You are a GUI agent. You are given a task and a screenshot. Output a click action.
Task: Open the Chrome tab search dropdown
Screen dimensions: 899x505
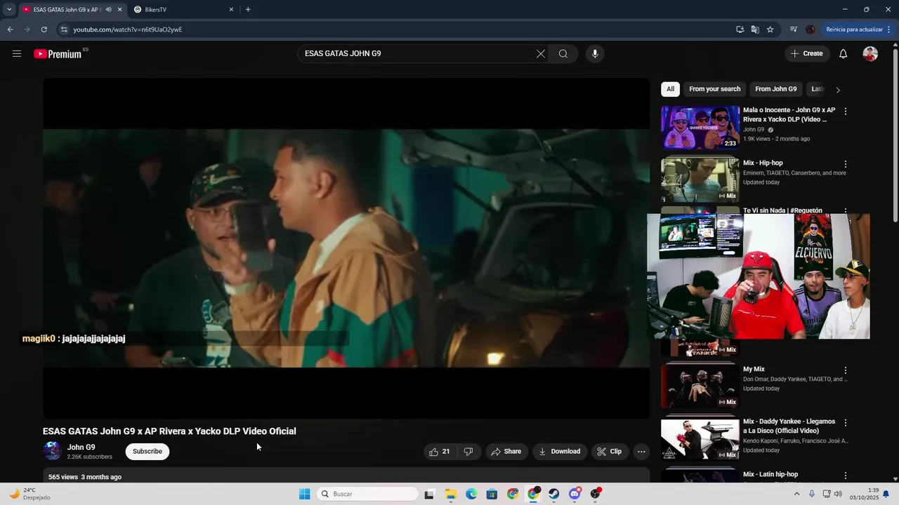click(x=9, y=10)
